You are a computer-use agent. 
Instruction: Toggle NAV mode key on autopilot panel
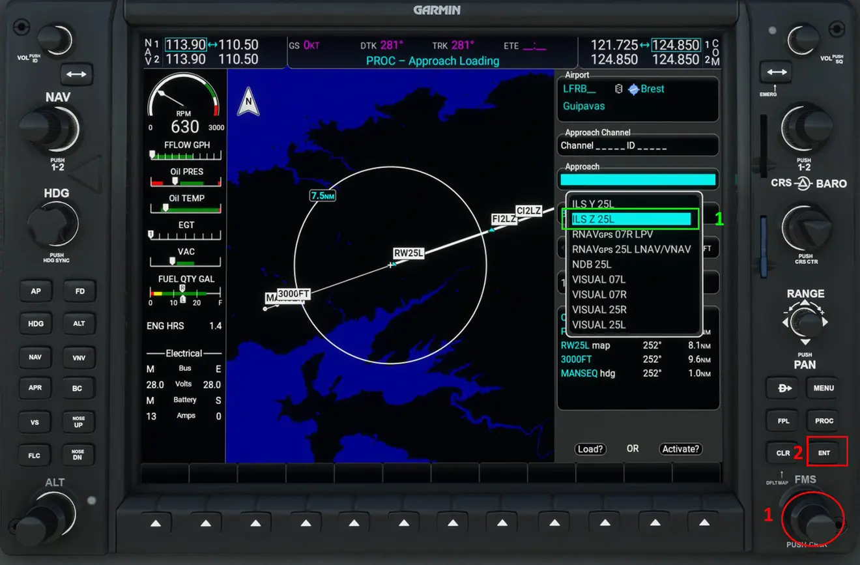click(x=35, y=357)
